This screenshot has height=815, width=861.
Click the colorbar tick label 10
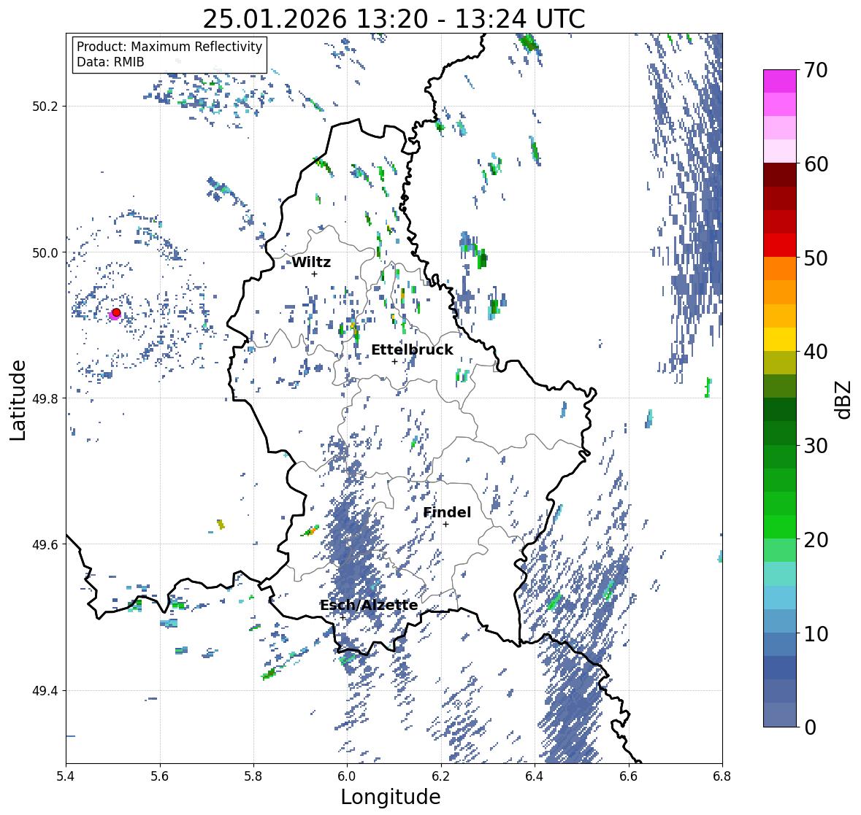(x=816, y=634)
